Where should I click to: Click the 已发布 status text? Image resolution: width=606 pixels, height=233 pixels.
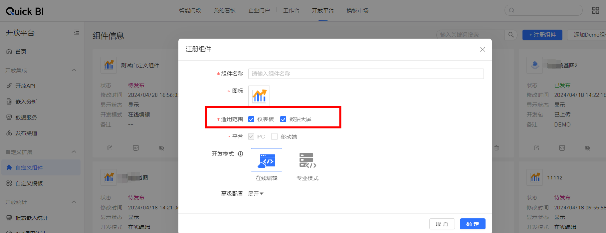pyautogui.click(x=562, y=85)
